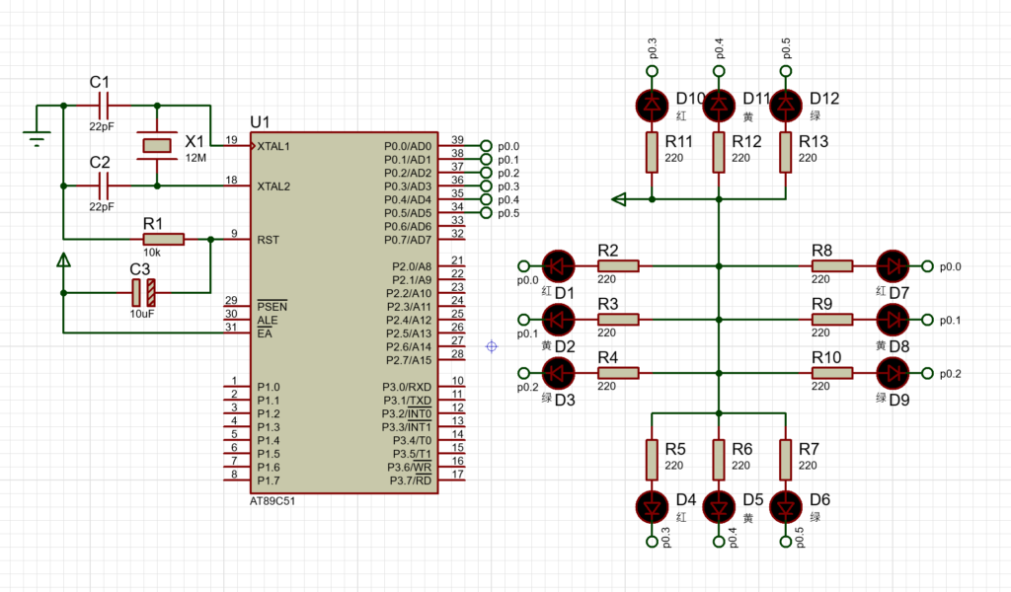Viewport: 1011px width, 592px height.
Task: Click the electrolytic capacitor C3
Action: point(143,292)
